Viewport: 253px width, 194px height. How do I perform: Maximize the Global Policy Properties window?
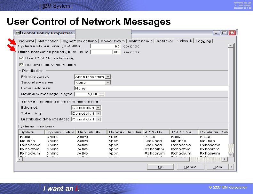click(x=224, y=33)
